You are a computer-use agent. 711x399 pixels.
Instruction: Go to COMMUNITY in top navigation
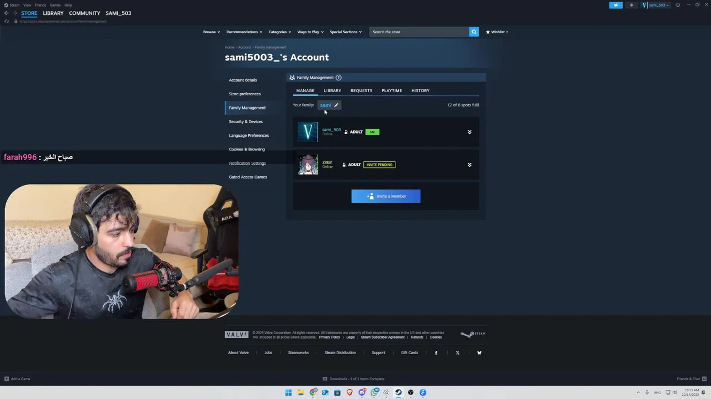84,13
